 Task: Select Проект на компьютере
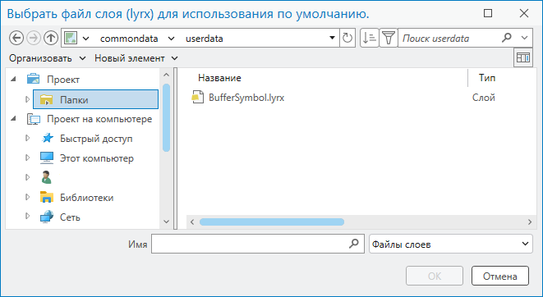(x=99, y=119)
